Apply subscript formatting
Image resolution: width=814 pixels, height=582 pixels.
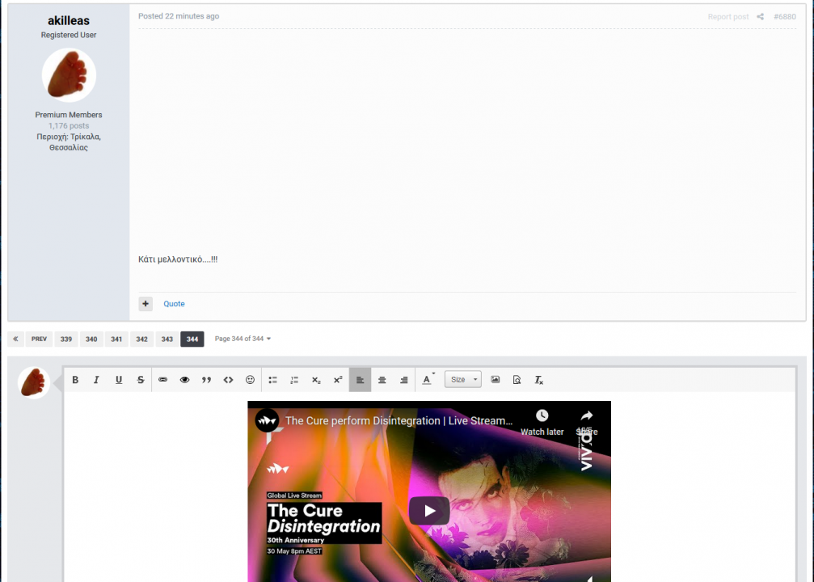click(316, 380)
